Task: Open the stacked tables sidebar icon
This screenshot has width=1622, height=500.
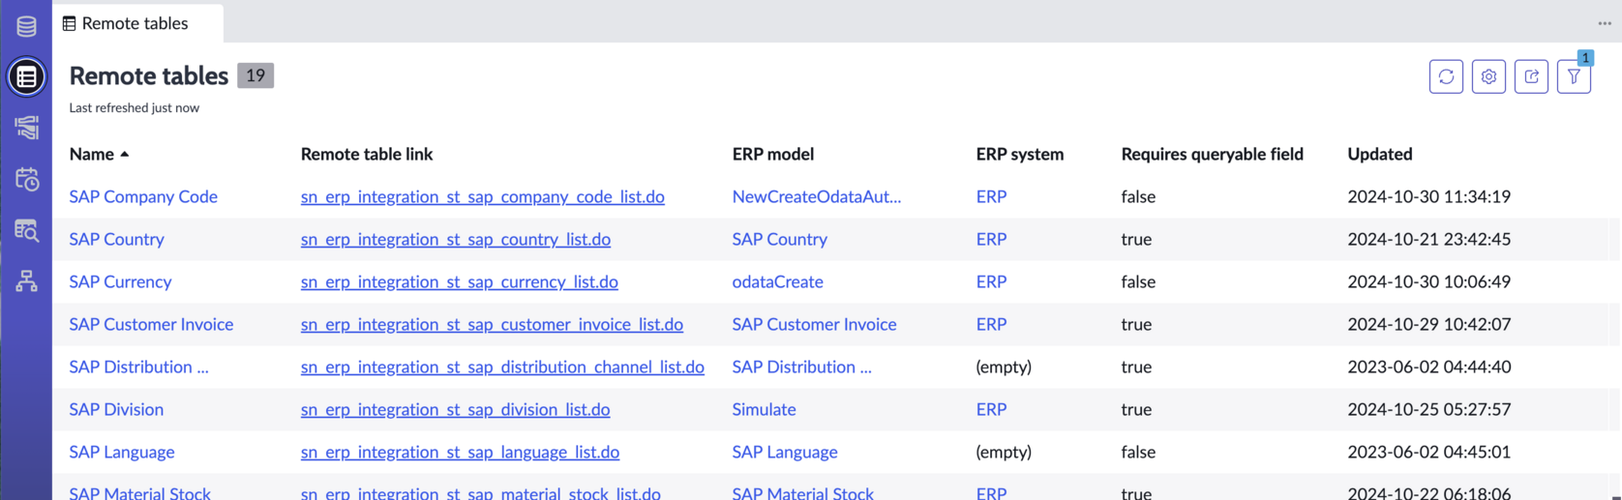Action: tap(26, 127)
